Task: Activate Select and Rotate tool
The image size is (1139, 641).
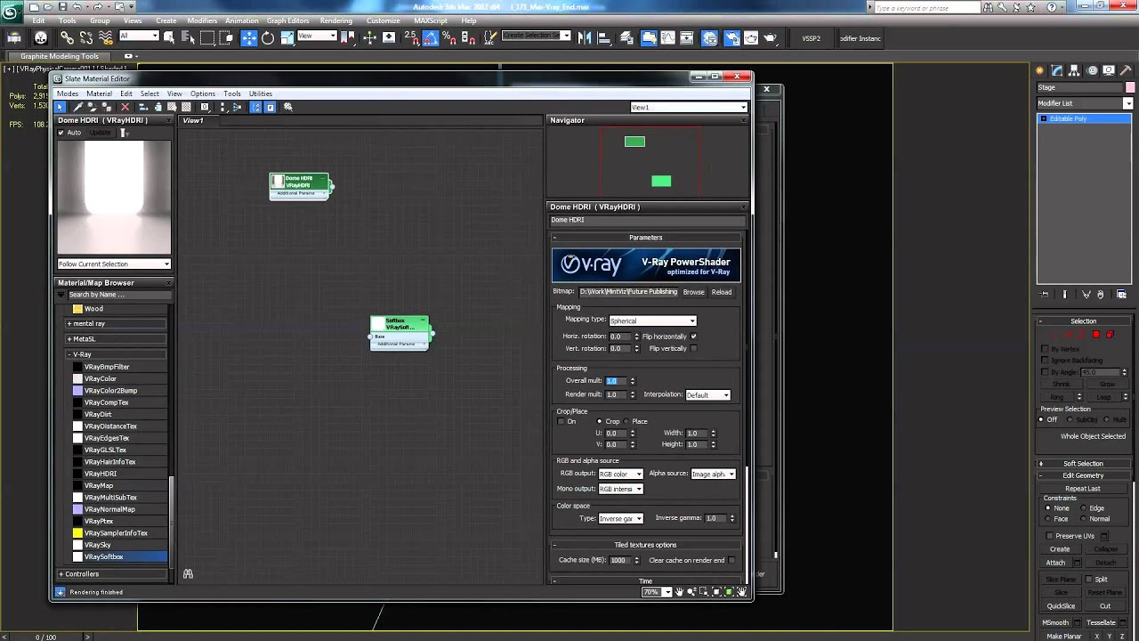Action: (268, 38)
